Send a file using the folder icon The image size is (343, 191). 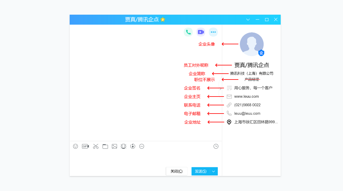[105, 146]
